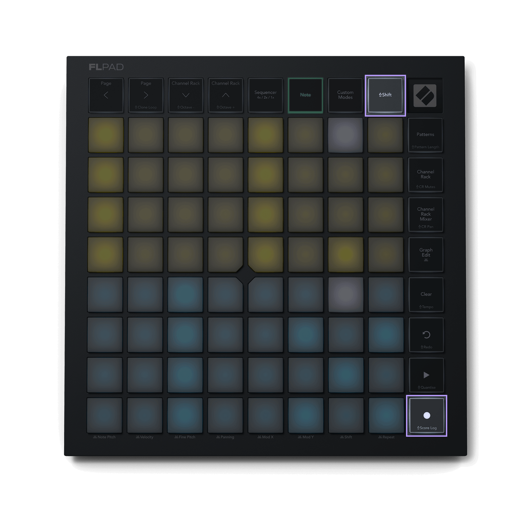Open Custom Modes button
531x512 pixels.
[345, 95]
